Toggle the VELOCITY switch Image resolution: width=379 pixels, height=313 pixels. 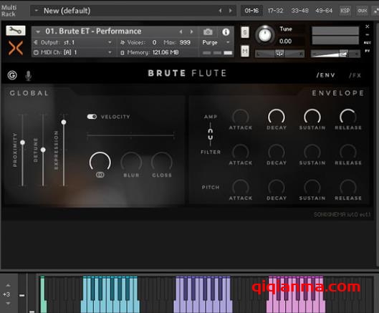tap(92, 117)
